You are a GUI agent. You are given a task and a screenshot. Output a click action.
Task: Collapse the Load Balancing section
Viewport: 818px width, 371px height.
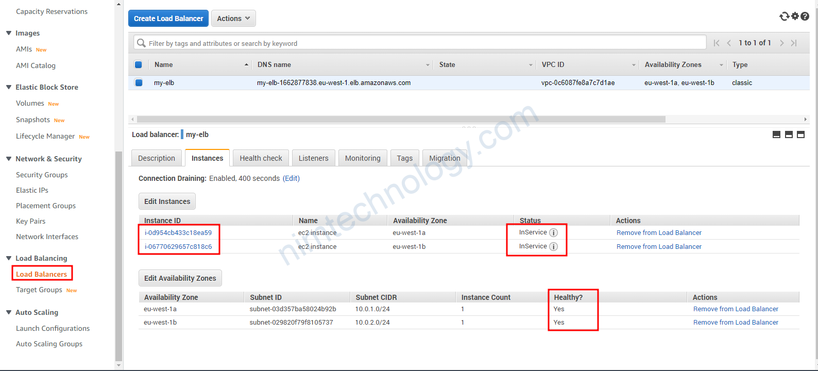click(x=9, y=258)
